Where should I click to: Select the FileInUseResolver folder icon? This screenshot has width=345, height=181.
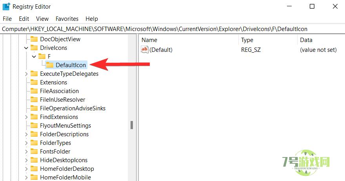pos(34,99)
